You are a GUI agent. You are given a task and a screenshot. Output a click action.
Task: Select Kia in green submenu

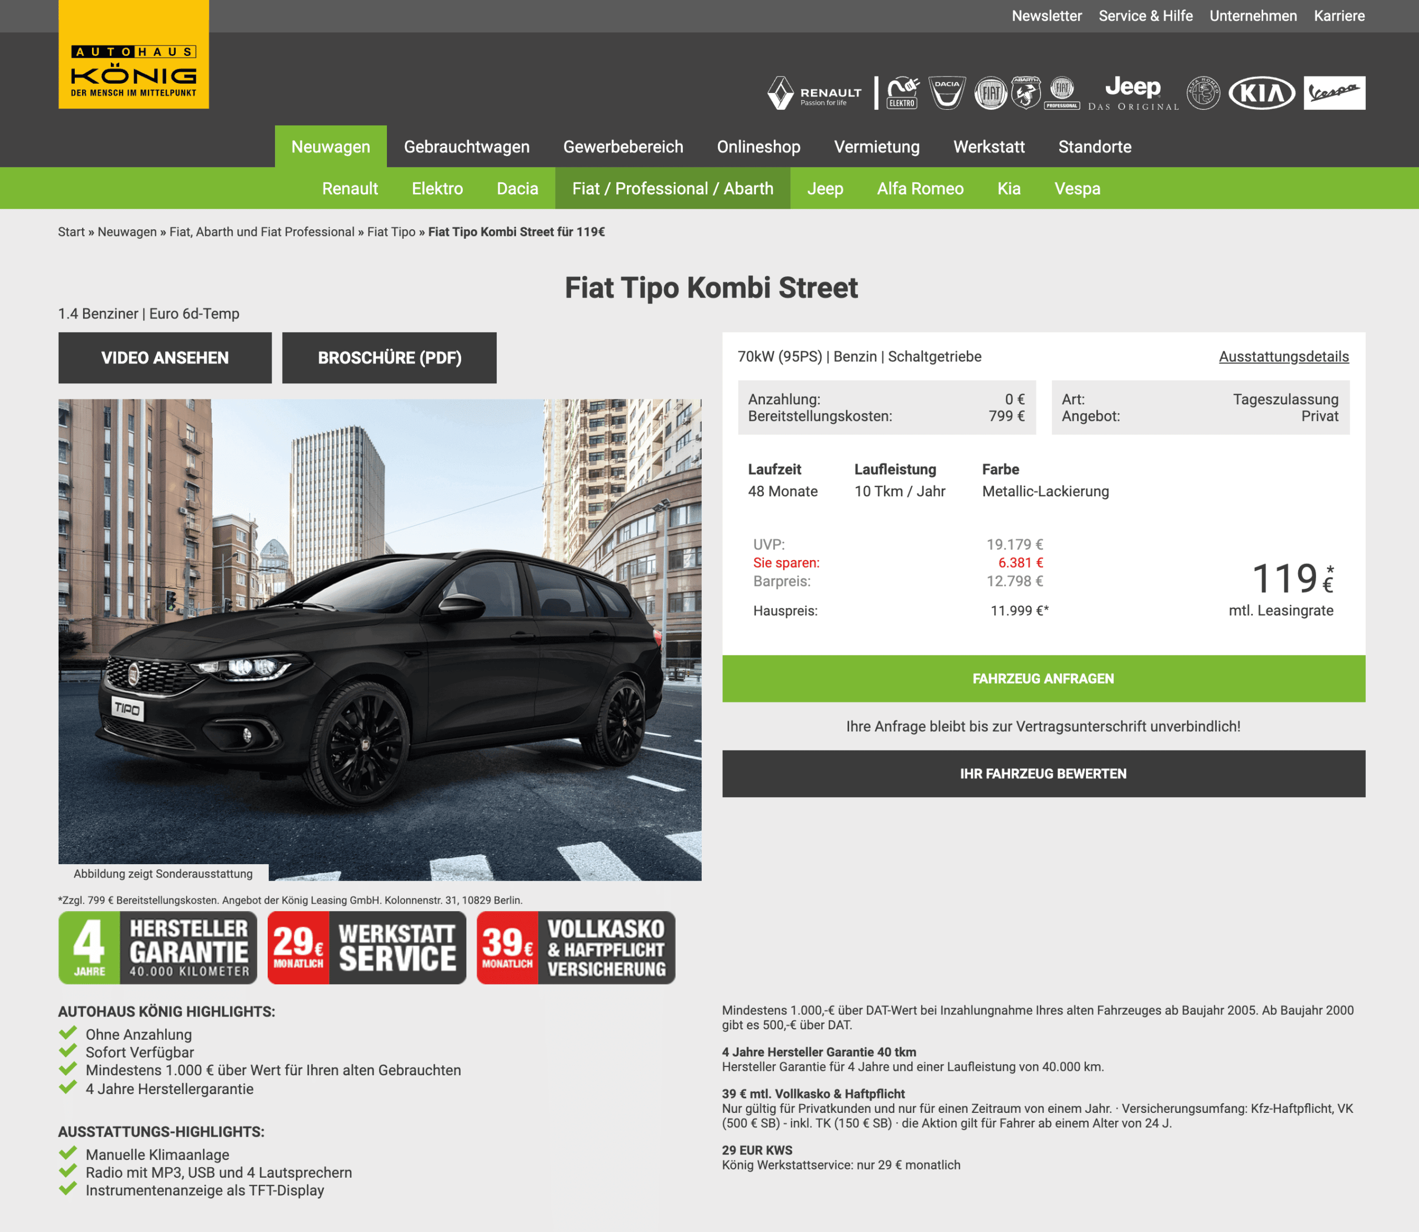coord(1009,188)
